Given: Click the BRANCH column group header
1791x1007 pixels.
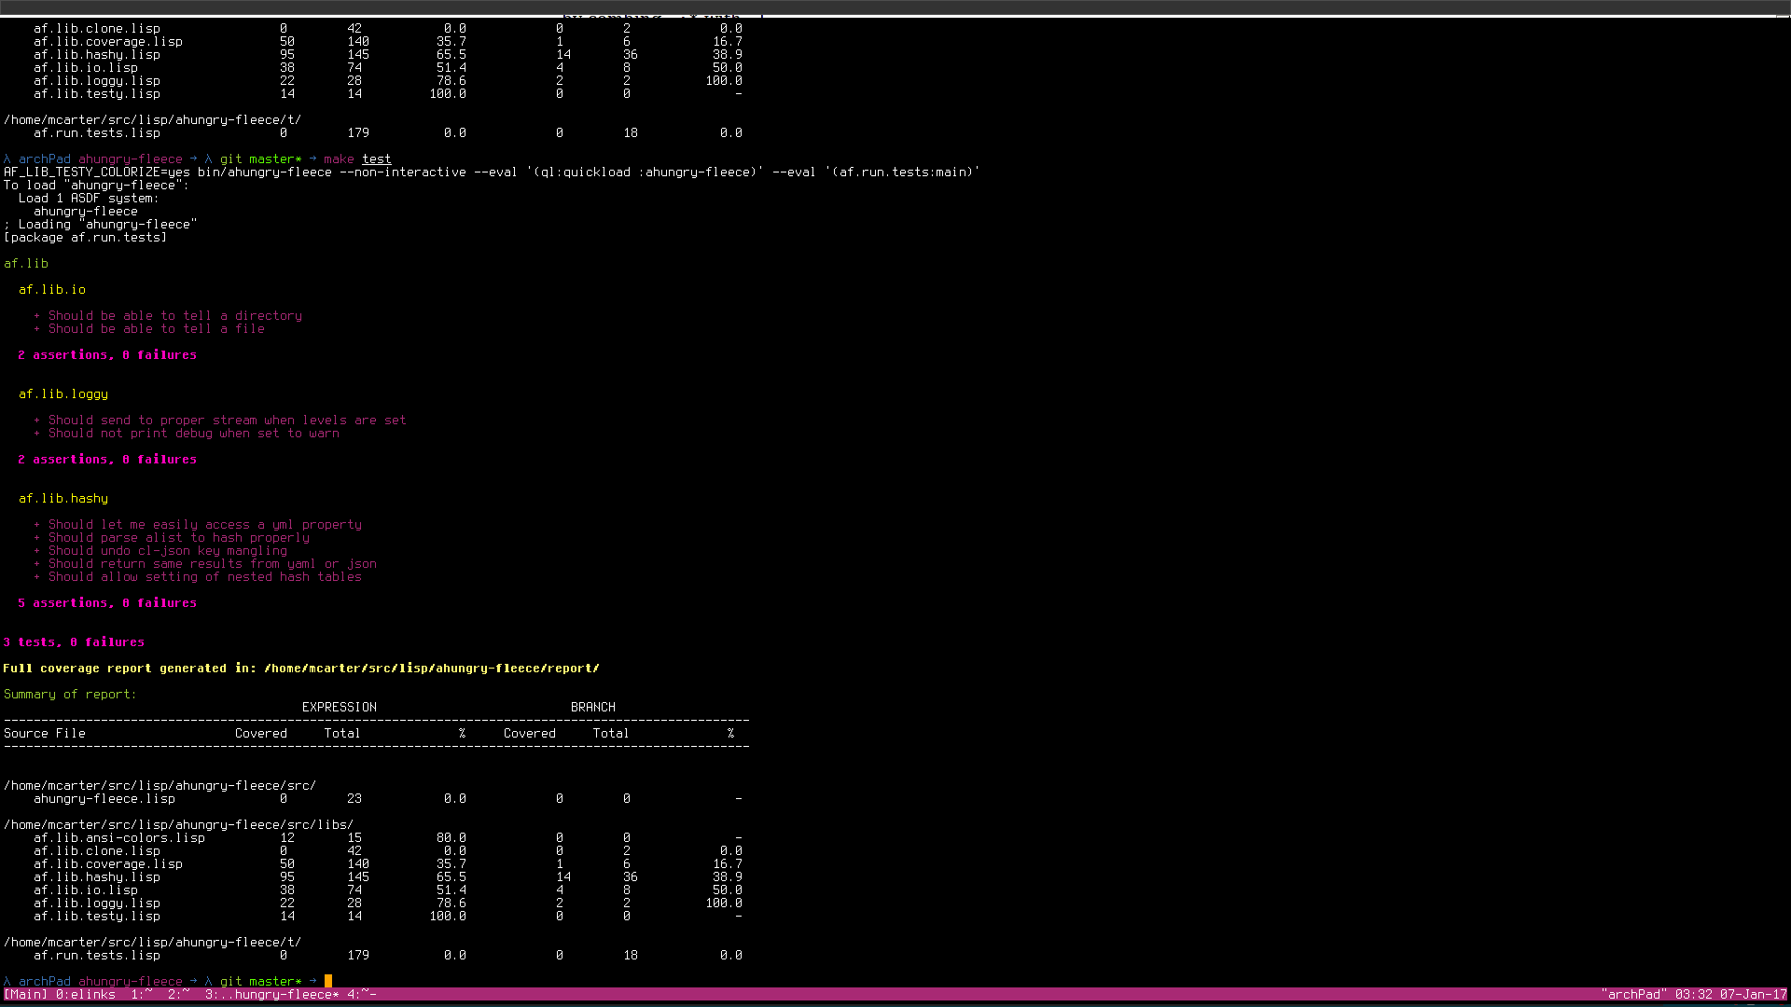Looking at the screenshot, I should click(592, 708).
